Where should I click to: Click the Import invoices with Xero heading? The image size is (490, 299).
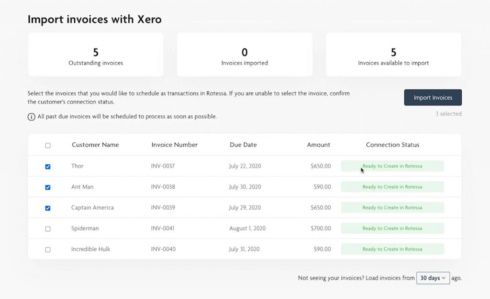click(x=94, y=19)
